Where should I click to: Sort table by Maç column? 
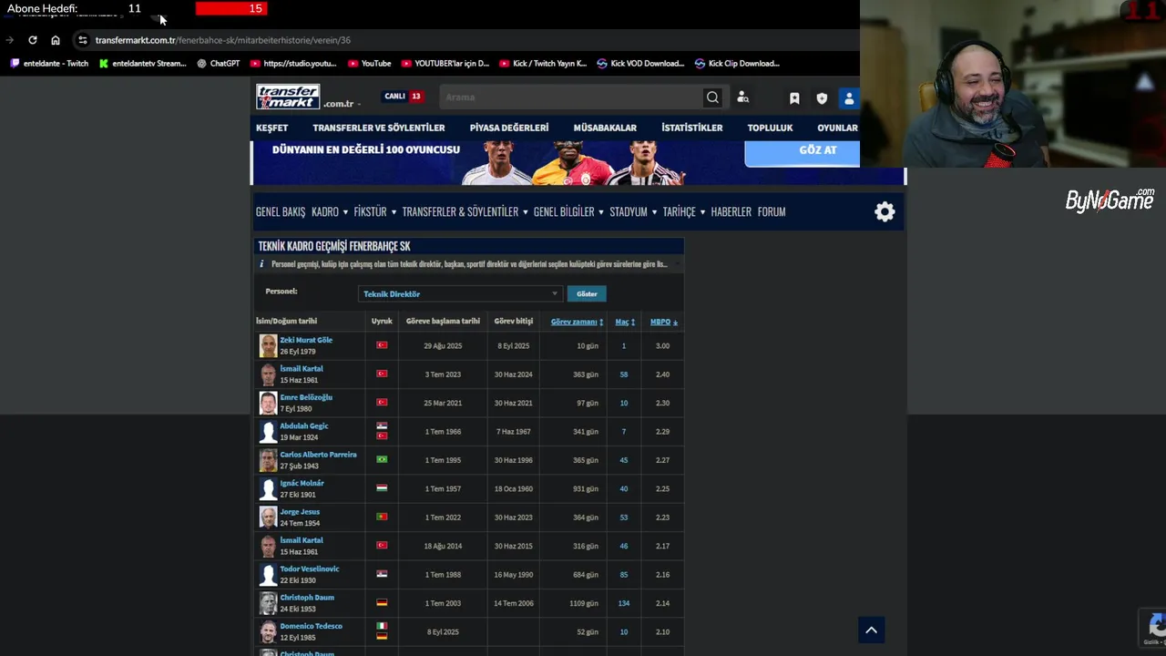[625, 322]
